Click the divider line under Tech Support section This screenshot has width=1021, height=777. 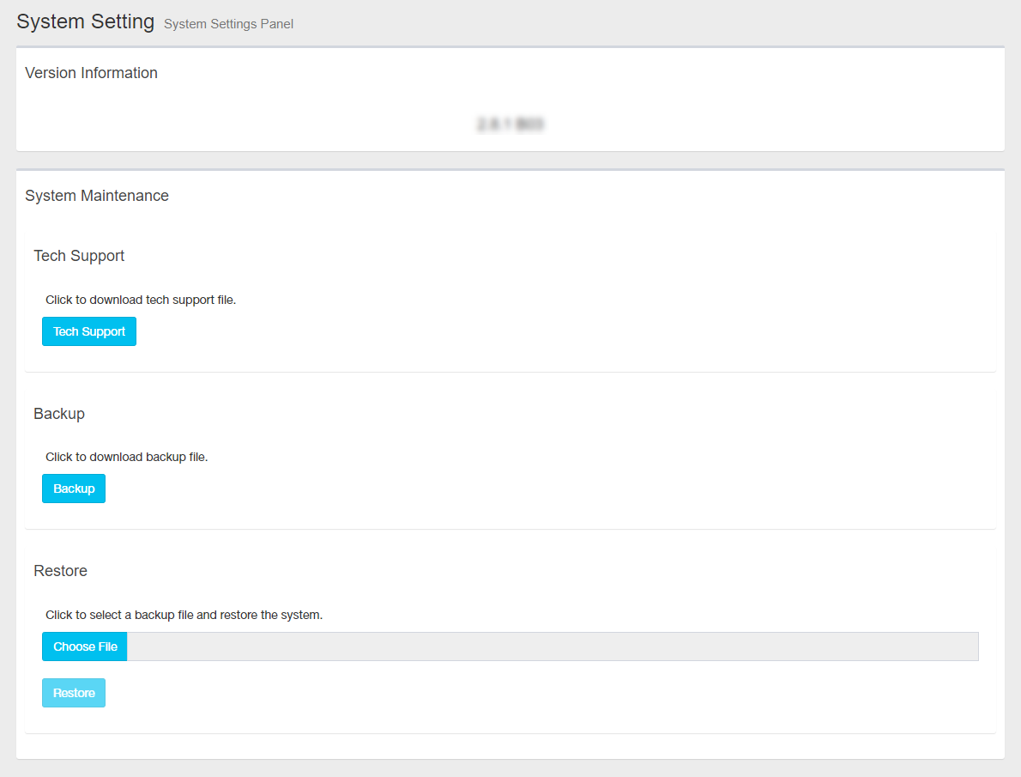coord(510,372)
